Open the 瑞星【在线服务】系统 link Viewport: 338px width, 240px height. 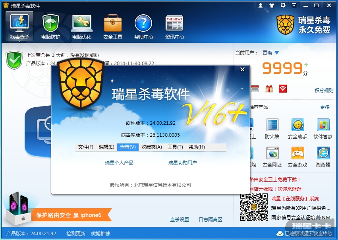[x=295, y=198]
